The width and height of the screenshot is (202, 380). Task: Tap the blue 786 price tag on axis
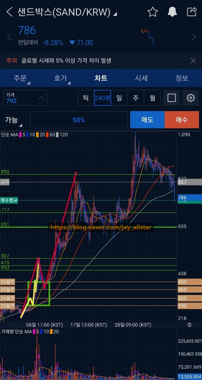pos(190,197)
